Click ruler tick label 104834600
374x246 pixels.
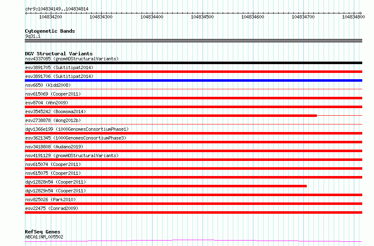(253, 17)
